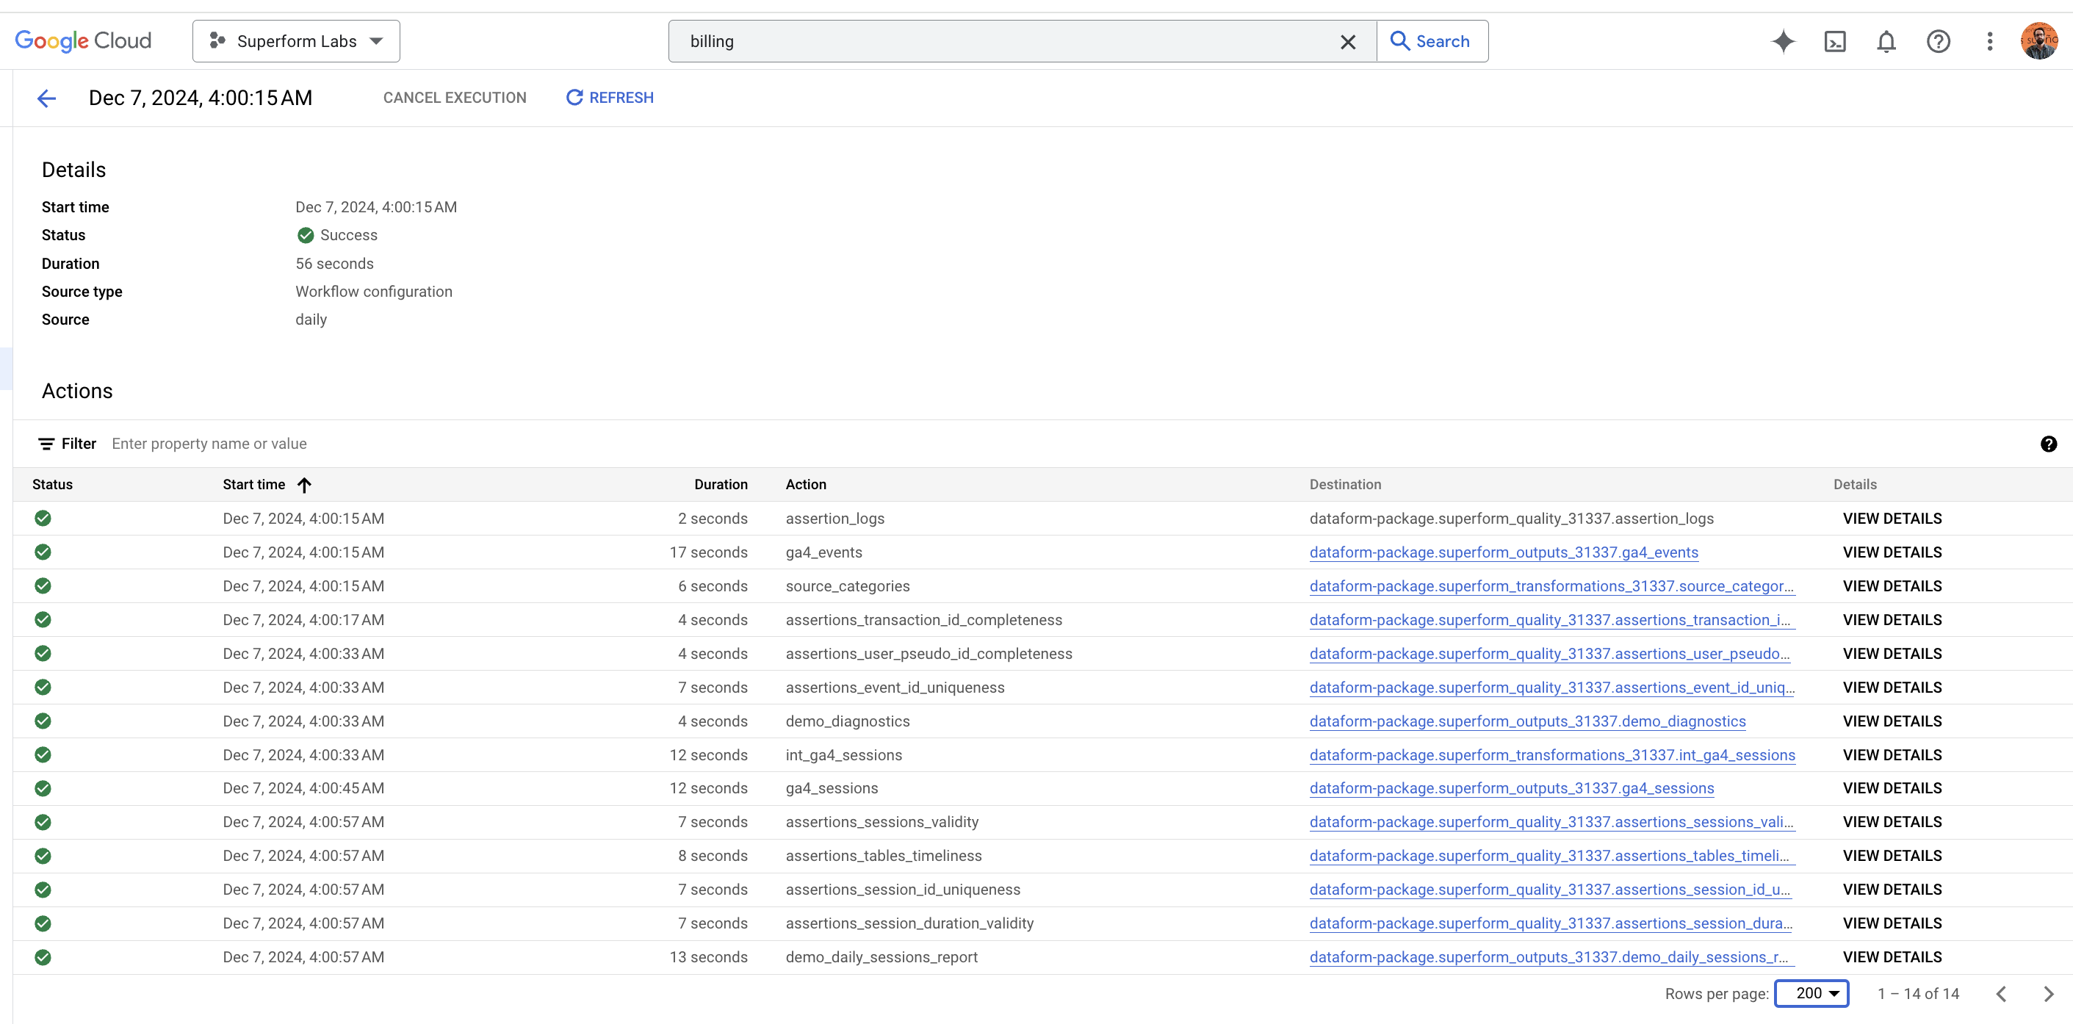Image resolution: width=2073 pixels, height=1024 pixels.
Task: Go to the previous page arrow
Action: [2002, 994]
